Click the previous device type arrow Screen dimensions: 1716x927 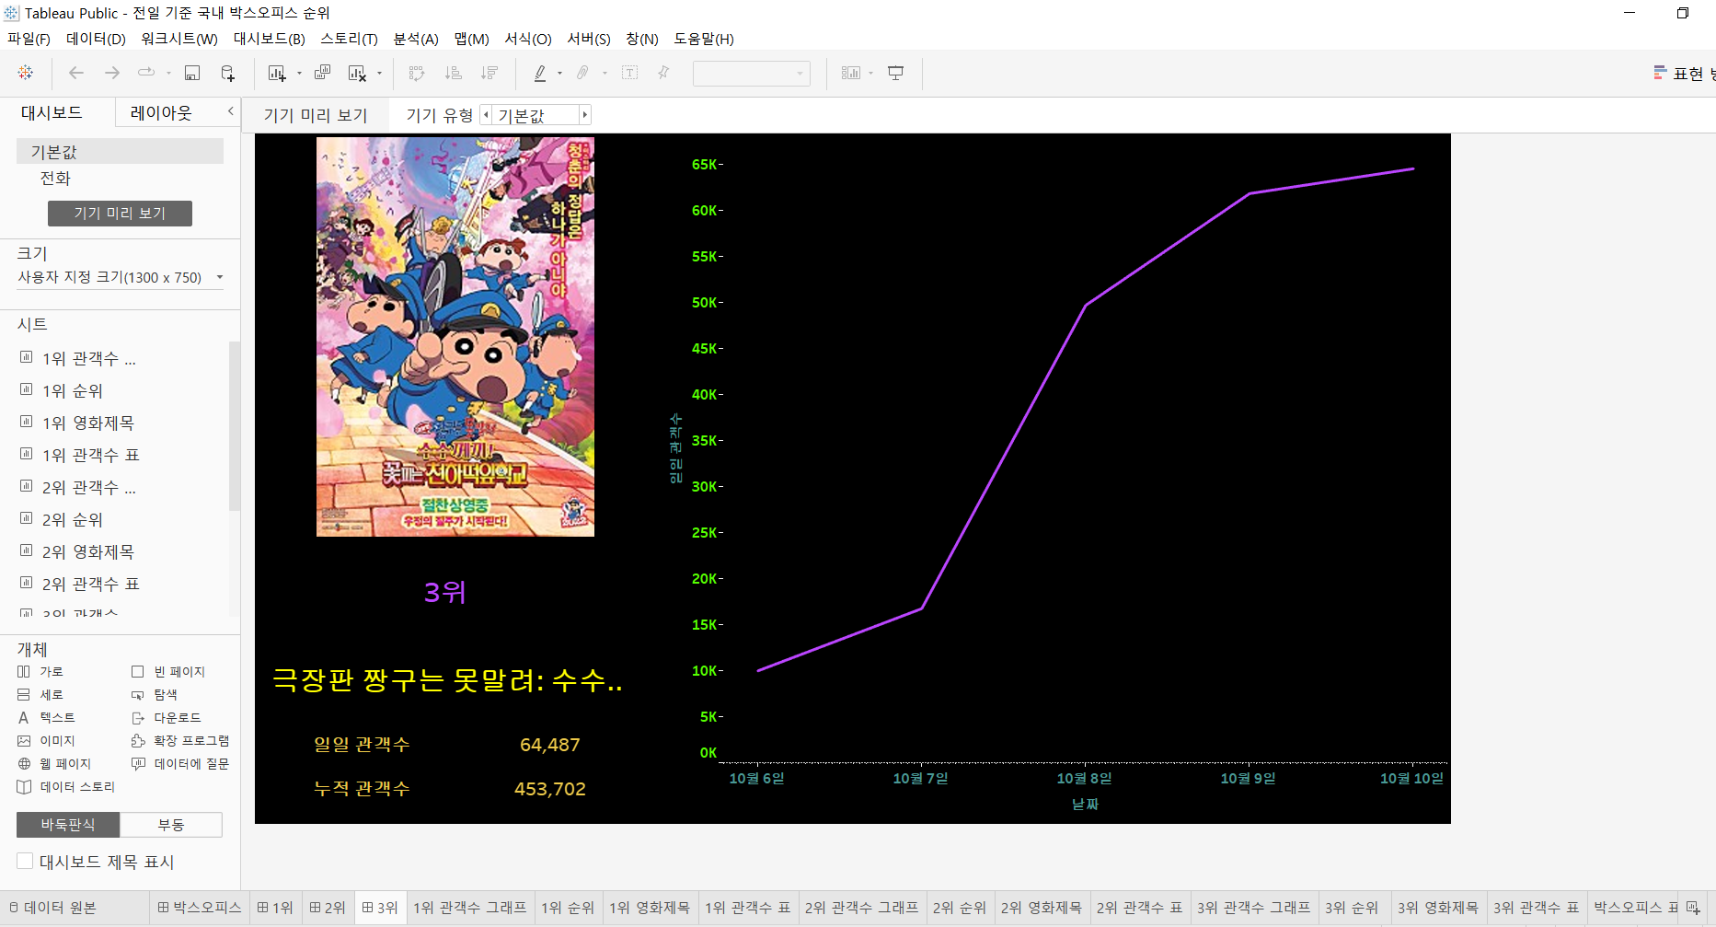tap(486, 115)
